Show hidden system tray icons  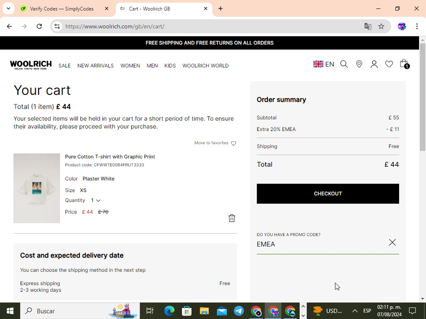tap(355, 311)
